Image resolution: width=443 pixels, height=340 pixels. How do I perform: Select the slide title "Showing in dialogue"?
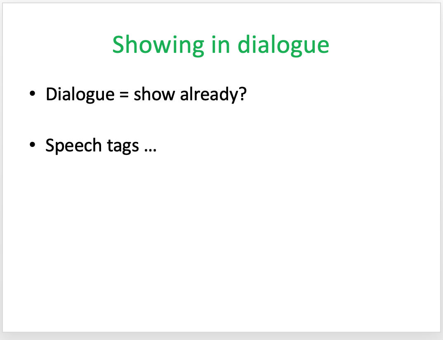pyautogui.click(x=221, y=45)
